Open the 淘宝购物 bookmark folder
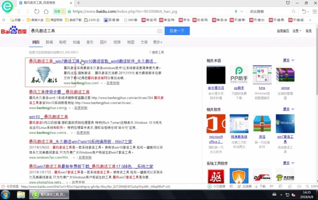 coord(54,20)
